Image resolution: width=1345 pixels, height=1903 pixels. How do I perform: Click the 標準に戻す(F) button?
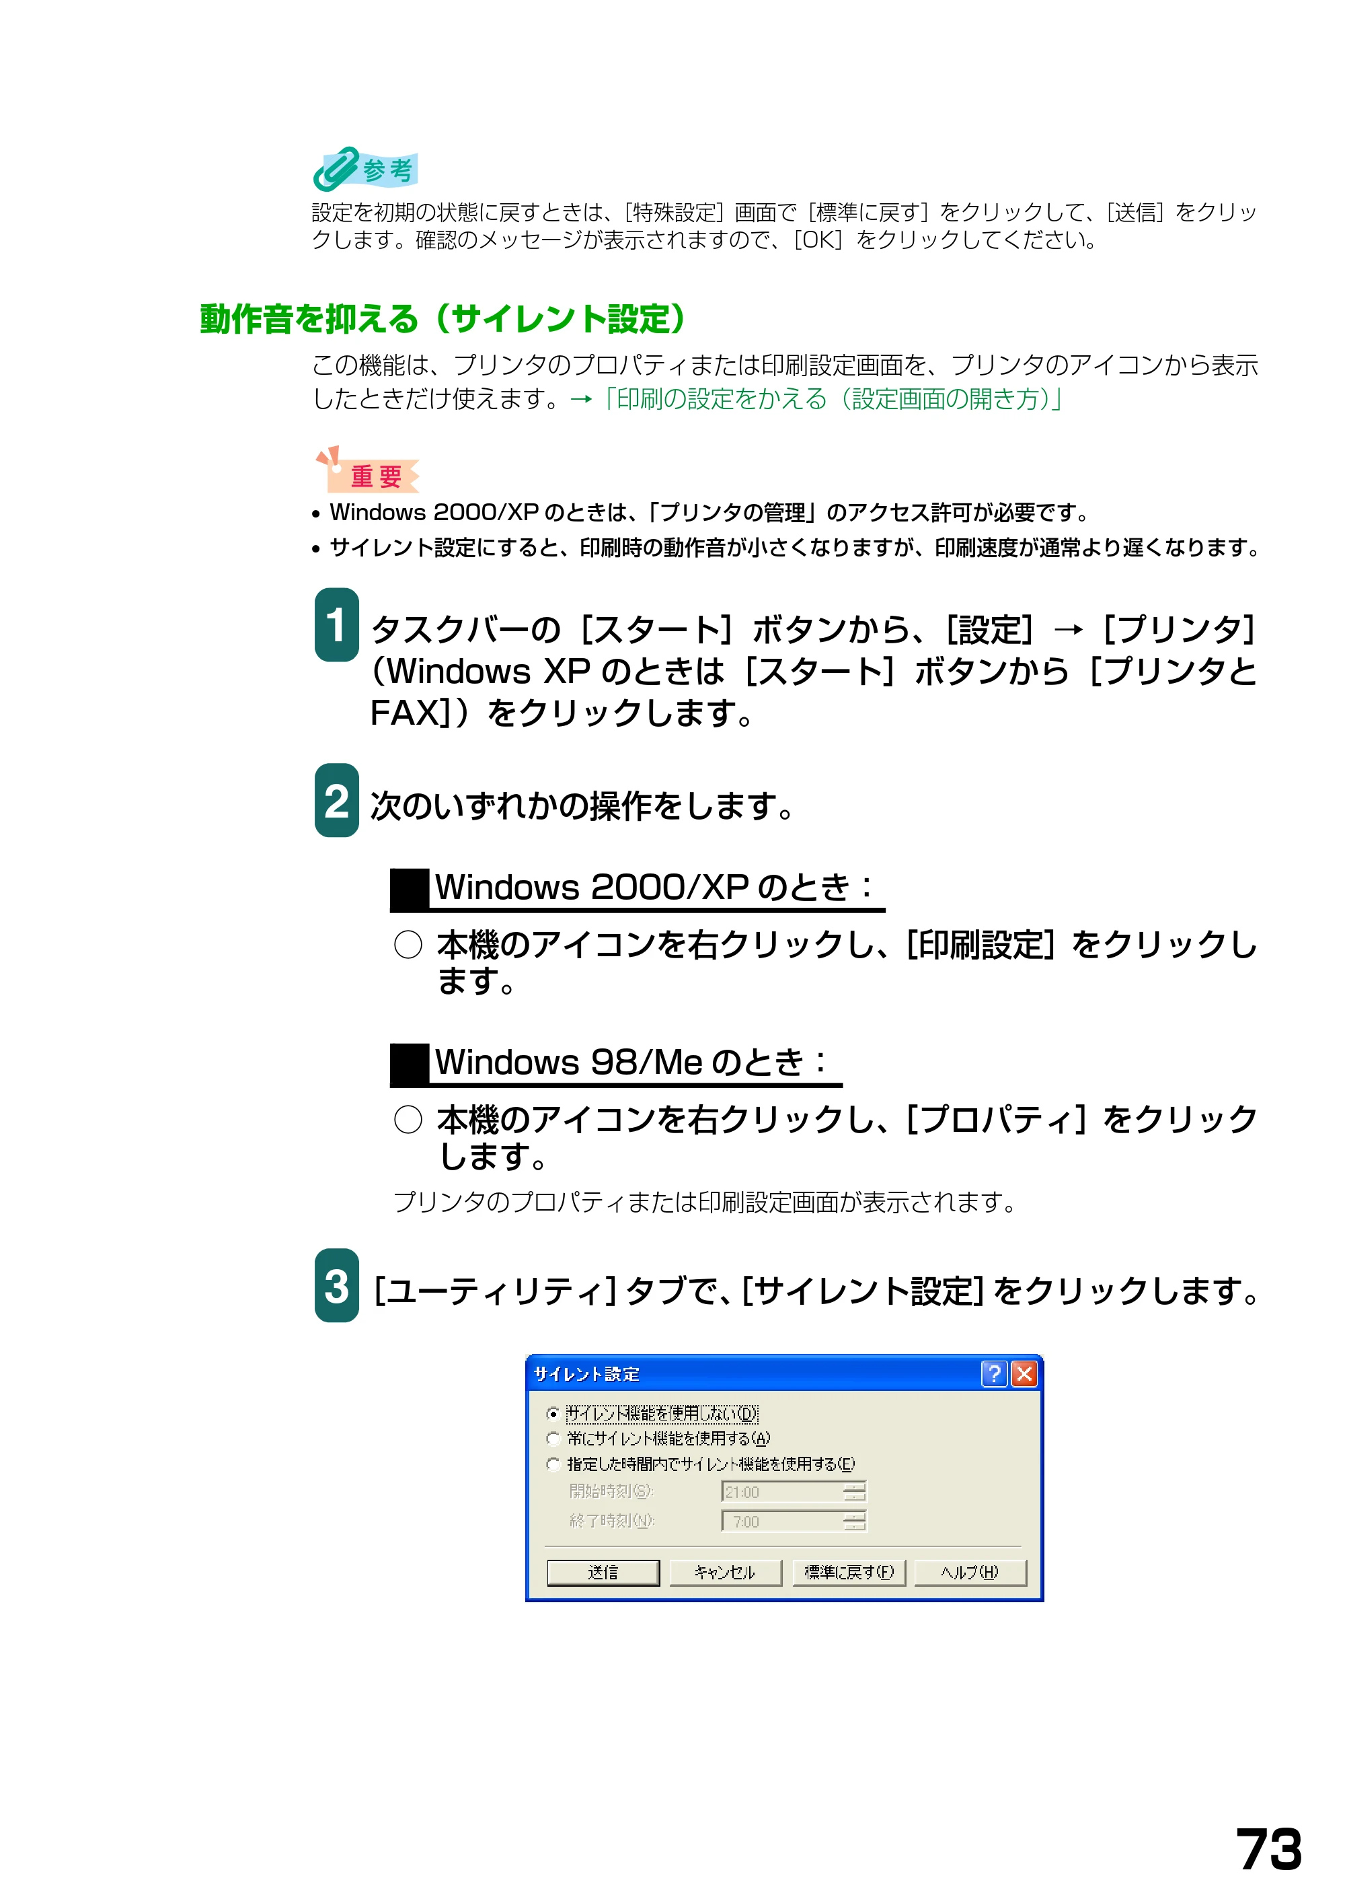(849, 1573)
